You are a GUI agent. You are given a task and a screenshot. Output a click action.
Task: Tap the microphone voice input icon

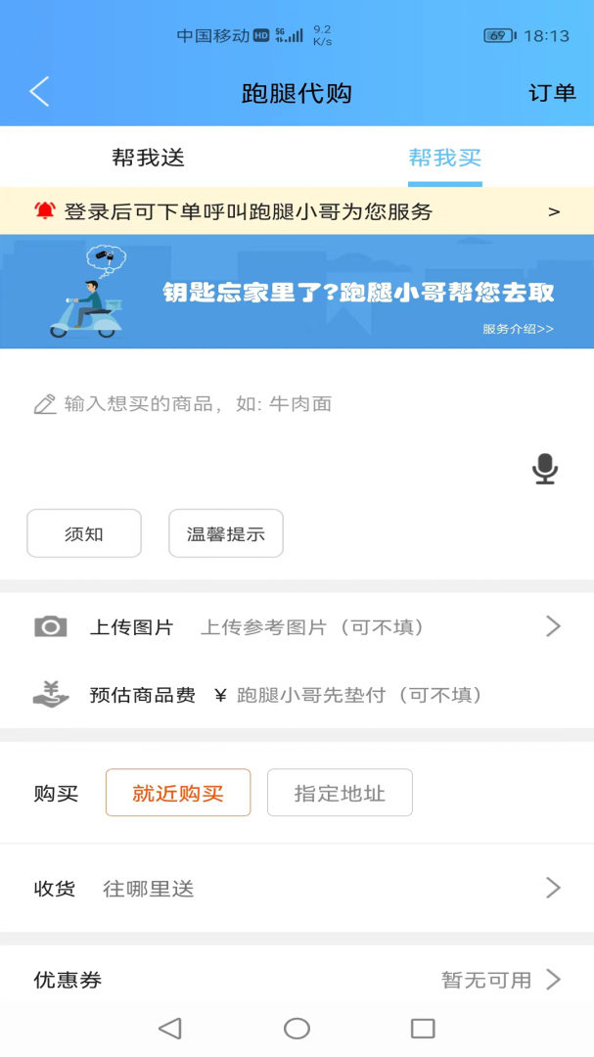545,469
